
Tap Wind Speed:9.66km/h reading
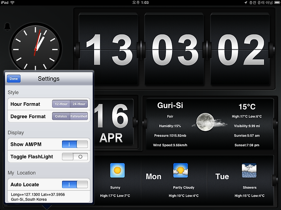pyautogui.click(x=170, y=145)
